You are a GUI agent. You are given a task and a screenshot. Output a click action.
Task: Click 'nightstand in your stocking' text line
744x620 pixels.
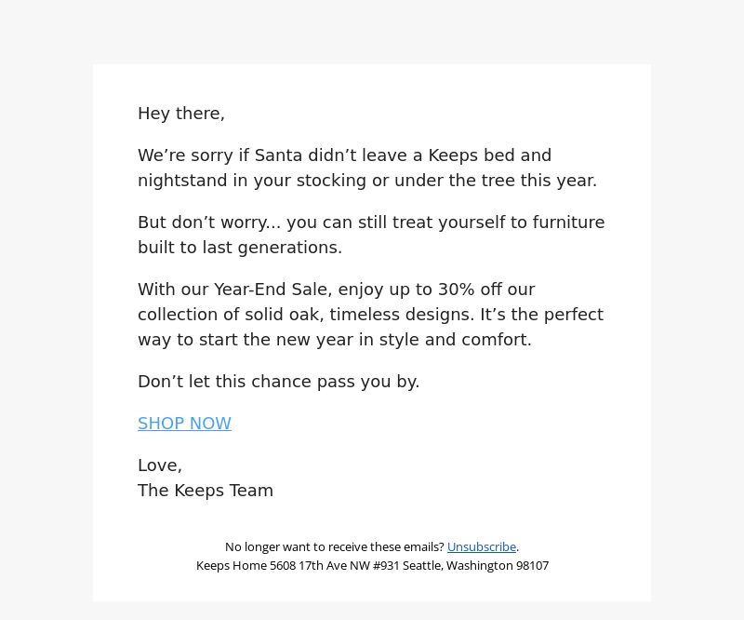pyautogui.click(x=252, y=181)
